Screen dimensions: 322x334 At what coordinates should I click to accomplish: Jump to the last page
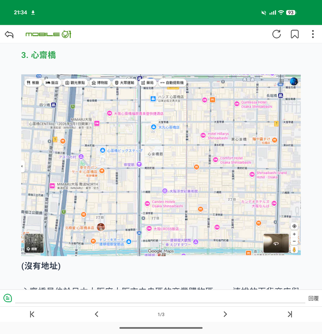(x=290, y=314)
